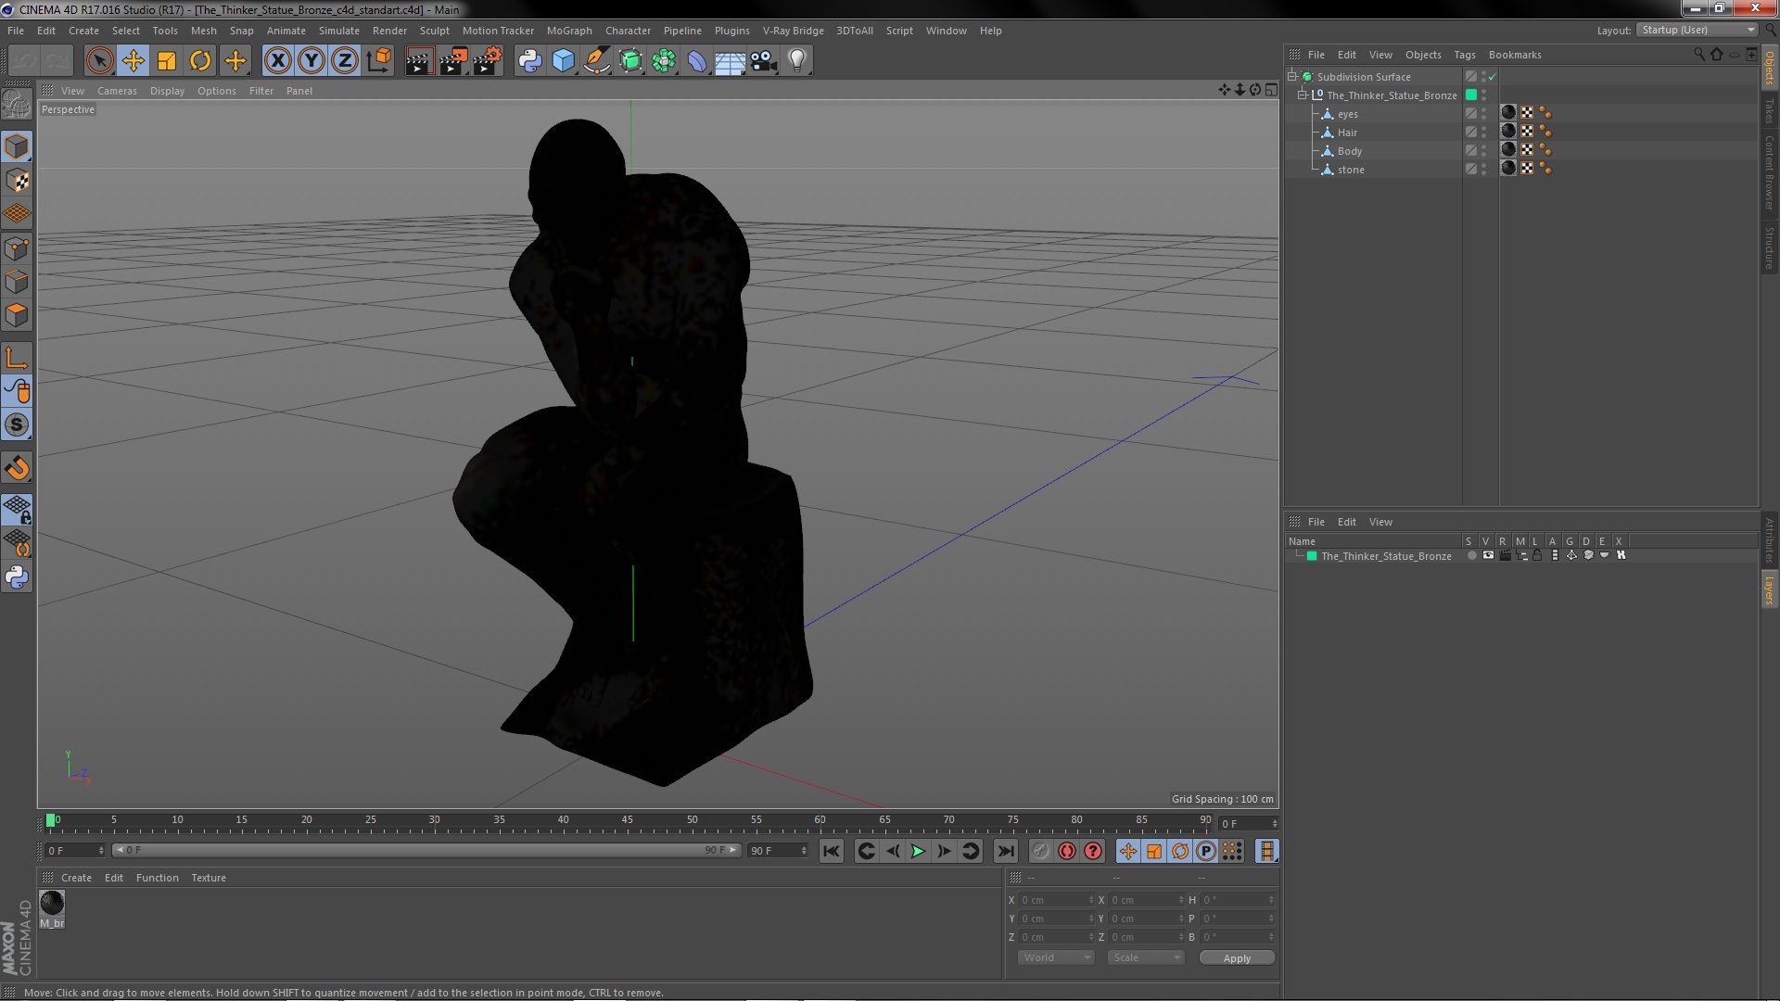Add a Light object
The width and height of the screenshot is (1780, 1001).
click(797, 61)
